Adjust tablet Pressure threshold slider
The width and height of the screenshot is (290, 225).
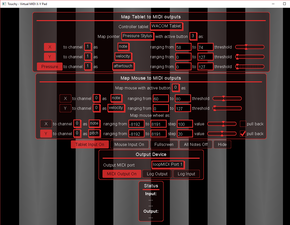[x=250, y=67]
